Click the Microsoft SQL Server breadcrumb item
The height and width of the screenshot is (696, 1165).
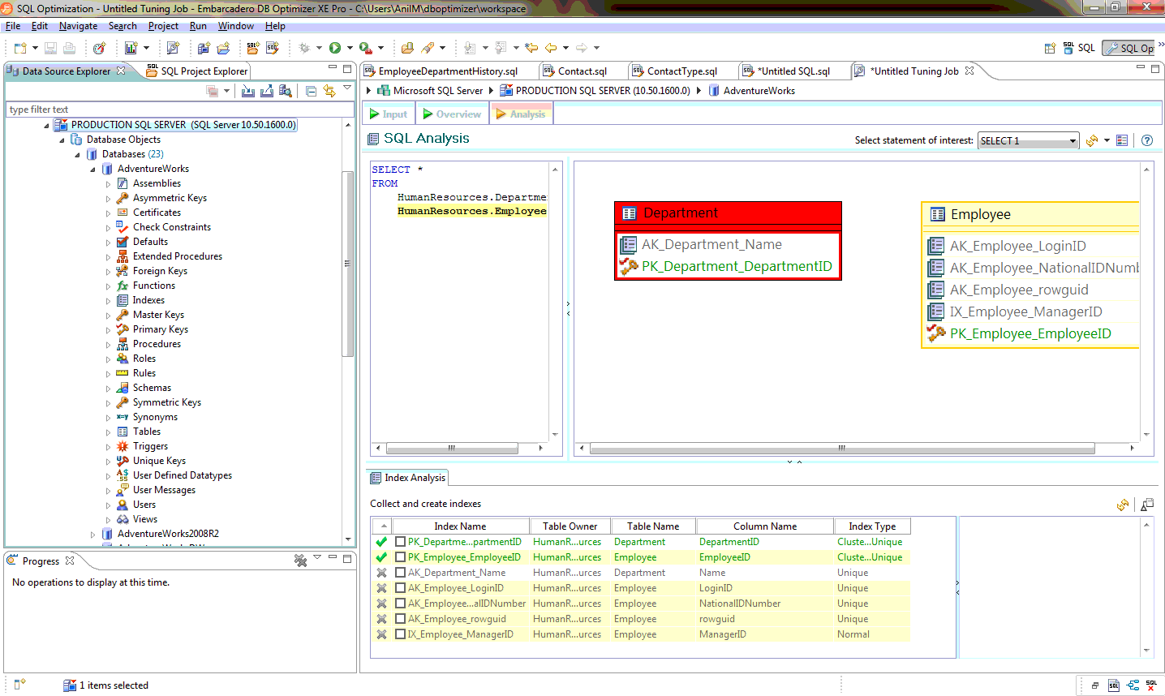click(x=431, y=91)
